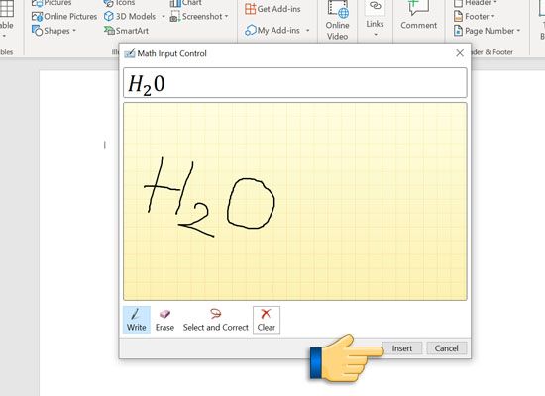Insert the recognized equation
The width and height of the screenshot is (545, 396).
tap(402, 348)
